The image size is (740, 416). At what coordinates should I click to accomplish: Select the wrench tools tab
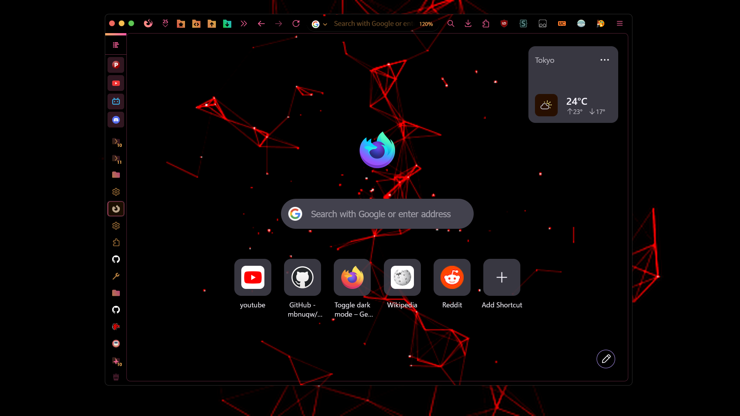(116, 276)
